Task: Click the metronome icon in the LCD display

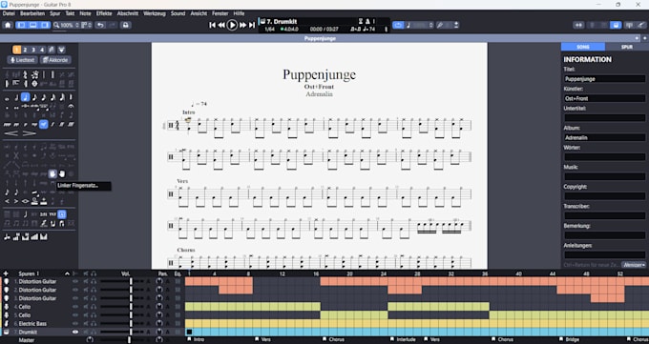Action: click(367, 21)
